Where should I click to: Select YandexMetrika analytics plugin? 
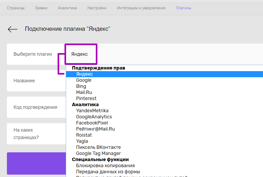[x=164, y=111]
